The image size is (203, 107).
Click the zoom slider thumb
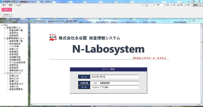(146, 5)
